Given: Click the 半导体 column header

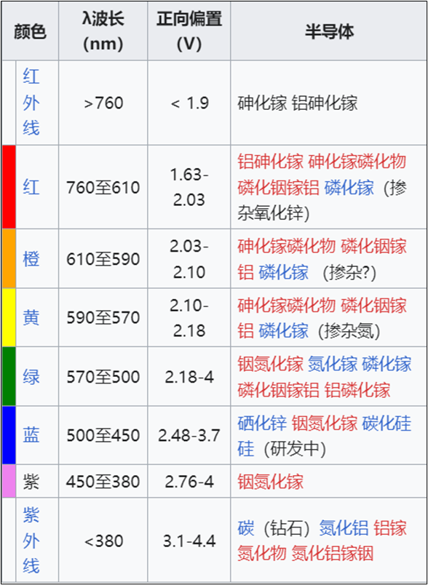Looking at the screenshot, I should click(x=329, y=31).
